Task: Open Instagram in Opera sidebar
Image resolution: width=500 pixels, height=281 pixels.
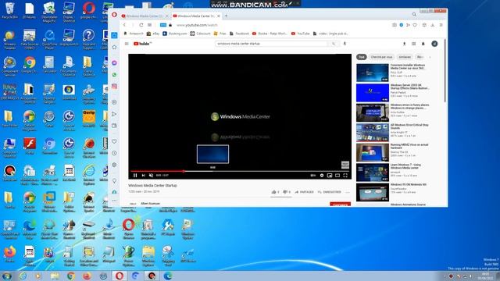Action: (x=114, y=87)
